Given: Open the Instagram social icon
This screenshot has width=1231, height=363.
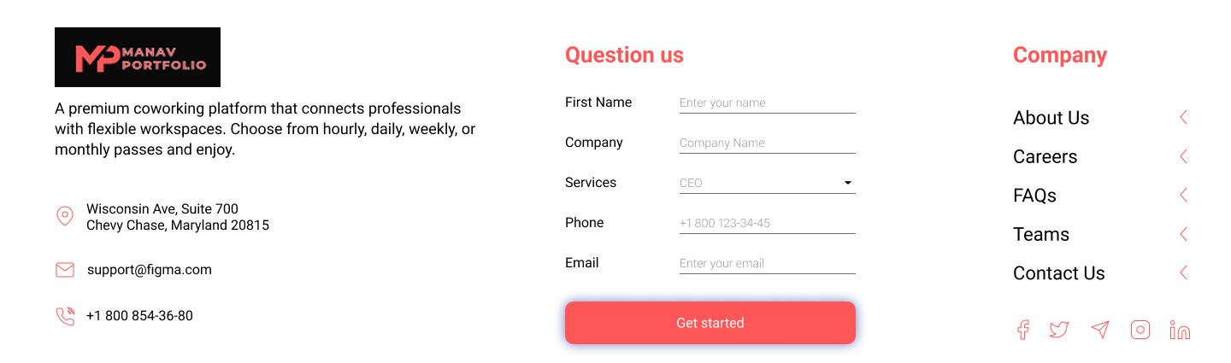Looking at the screenshot, I should (x=1140, y=330).
